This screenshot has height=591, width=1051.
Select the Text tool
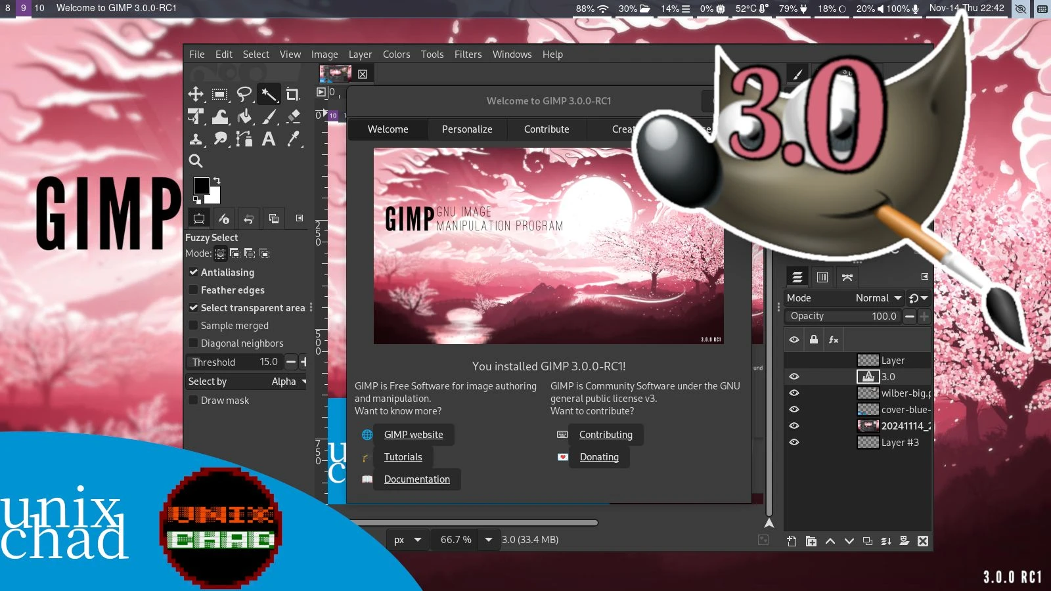(x=269, y=139)
